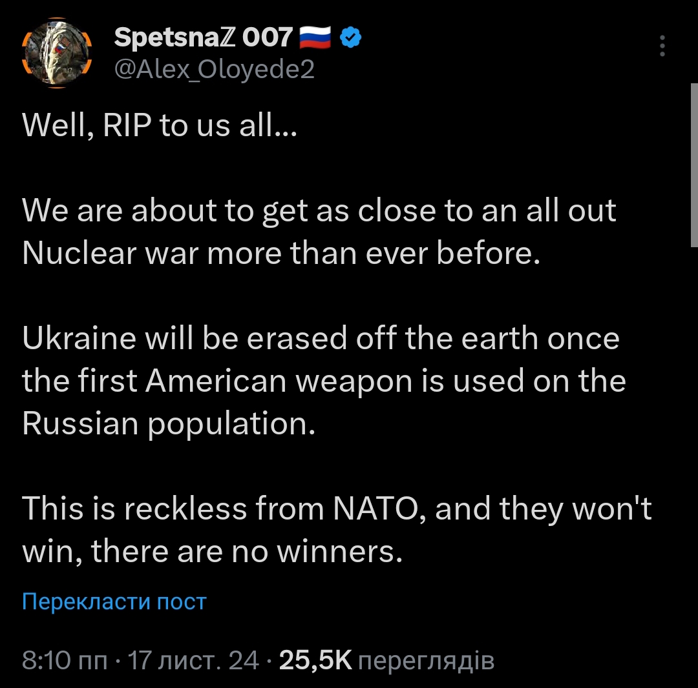
Task: Click the Russian flag emoji in name
Action: click(315, 39)
